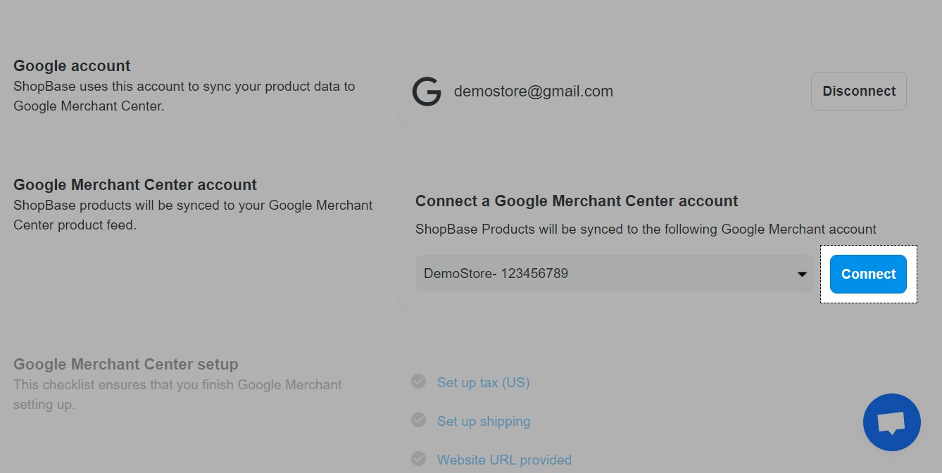Click the Connect a Google Merchant Center account title
Viewport: 942px width, 473px height.
coord(577,201)
